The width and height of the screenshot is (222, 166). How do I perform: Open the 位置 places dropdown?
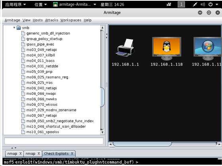coord(41,4)
